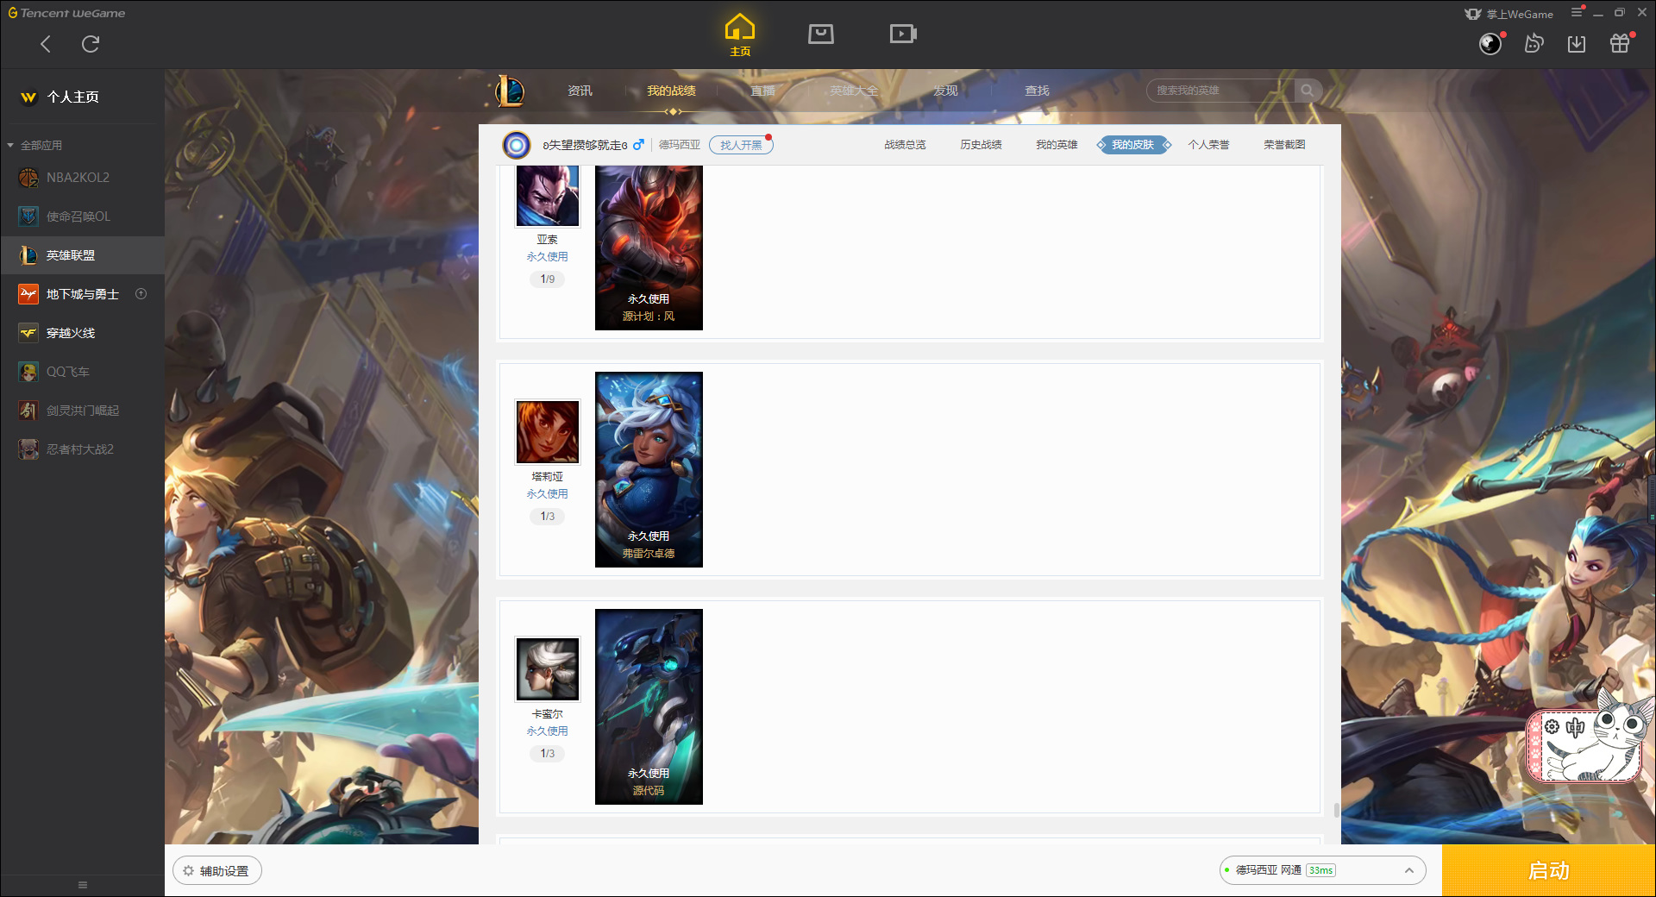
Task: Click the 塔莉垭 champion portrait
Action: [x=548, y=432]
